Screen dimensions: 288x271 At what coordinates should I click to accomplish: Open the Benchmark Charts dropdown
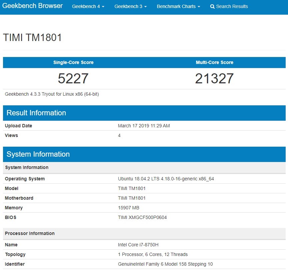[178, 6]
